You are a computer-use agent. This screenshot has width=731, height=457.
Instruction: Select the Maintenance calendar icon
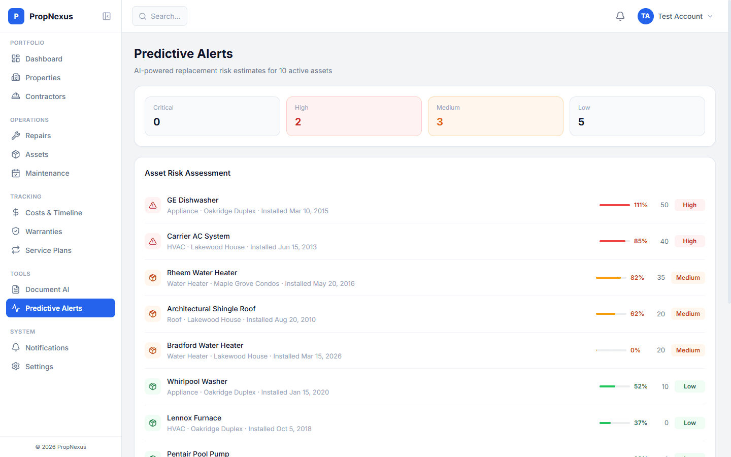(x=15, y=173)
